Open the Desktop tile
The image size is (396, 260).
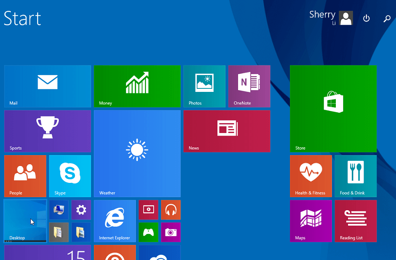[25, 221]
